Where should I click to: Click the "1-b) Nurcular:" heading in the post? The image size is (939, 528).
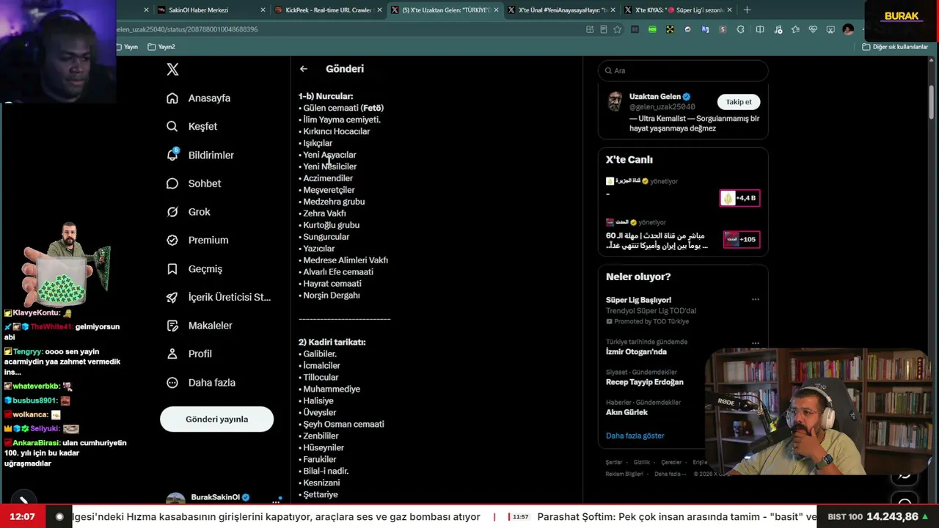coord(326,96)
